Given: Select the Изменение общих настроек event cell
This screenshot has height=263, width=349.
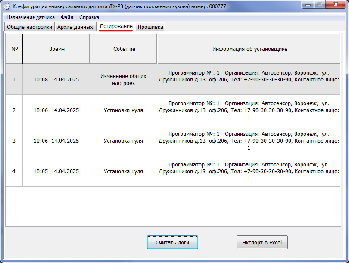Looking at the screenshot, I should [124, 79].
